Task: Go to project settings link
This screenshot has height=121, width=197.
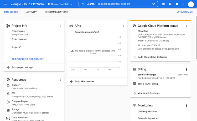Action: 22,67
